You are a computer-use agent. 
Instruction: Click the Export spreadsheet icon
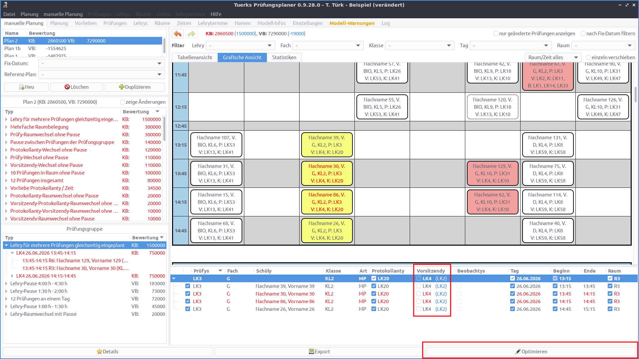point(312,351)
